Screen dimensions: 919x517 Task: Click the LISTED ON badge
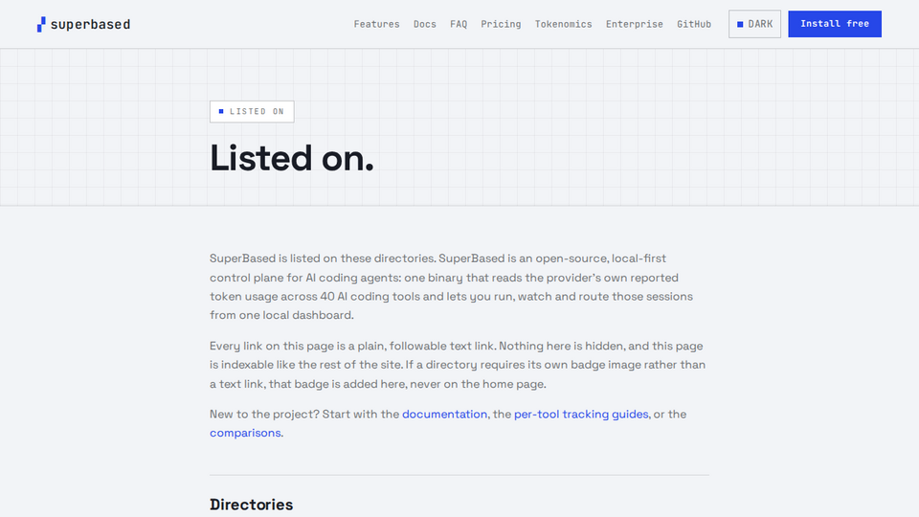pos(252,111)
